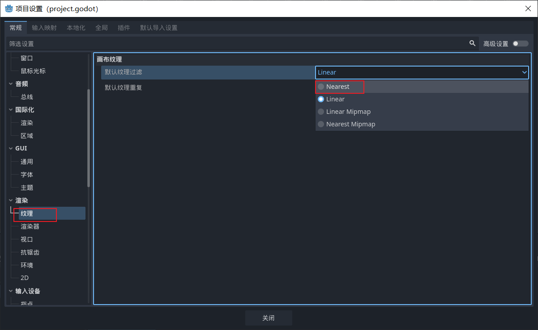The height and width of the screenshot is (330, 538).
Task: Open the 默认导入设置 tab
Action: 158,28
